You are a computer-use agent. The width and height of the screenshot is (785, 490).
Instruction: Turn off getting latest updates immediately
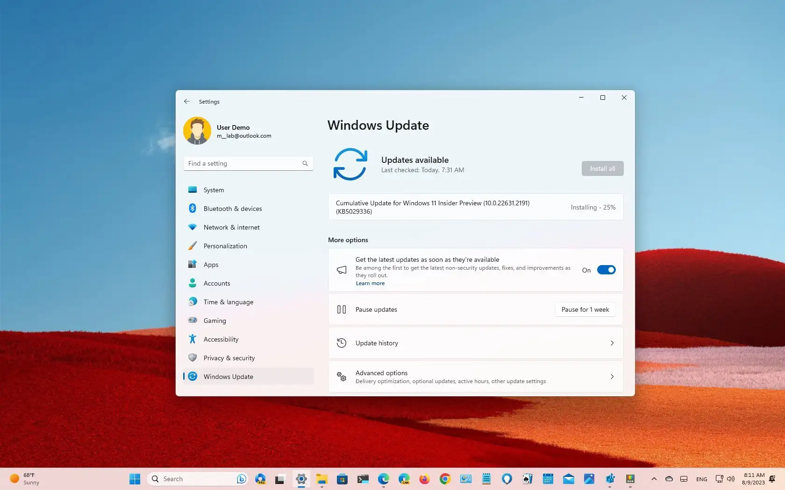coord(606,270)
